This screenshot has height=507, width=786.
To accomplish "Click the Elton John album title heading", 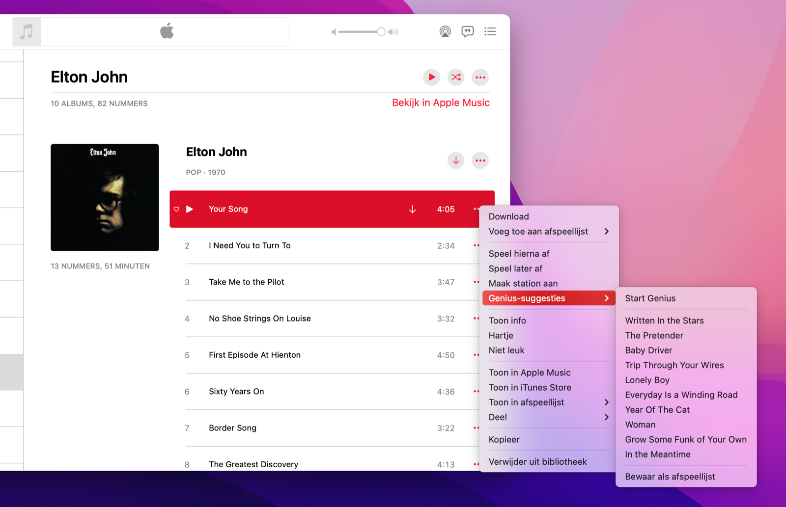I will (216, 152).
